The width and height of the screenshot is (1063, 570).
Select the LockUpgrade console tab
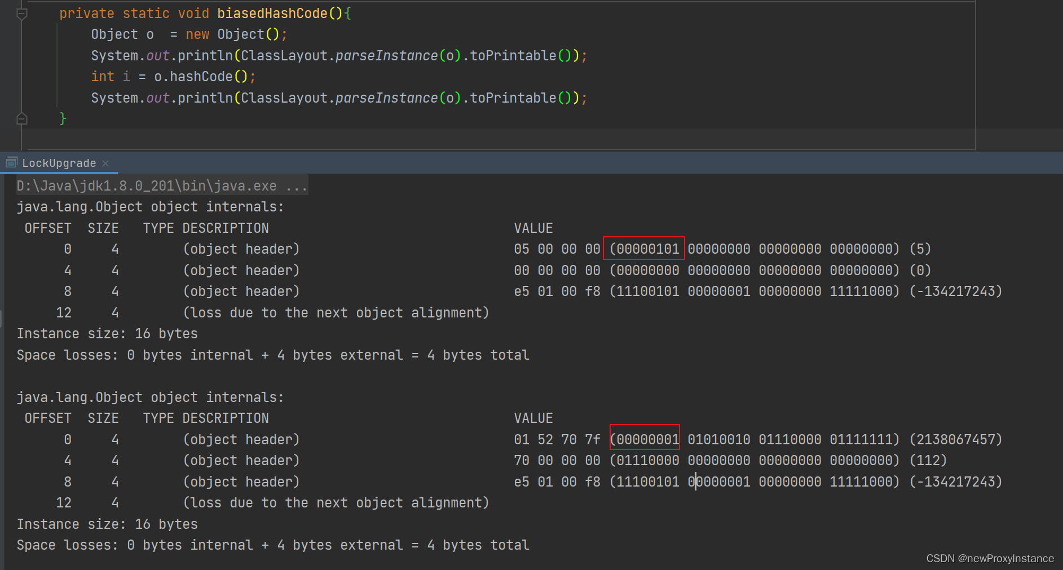point(59,163)
